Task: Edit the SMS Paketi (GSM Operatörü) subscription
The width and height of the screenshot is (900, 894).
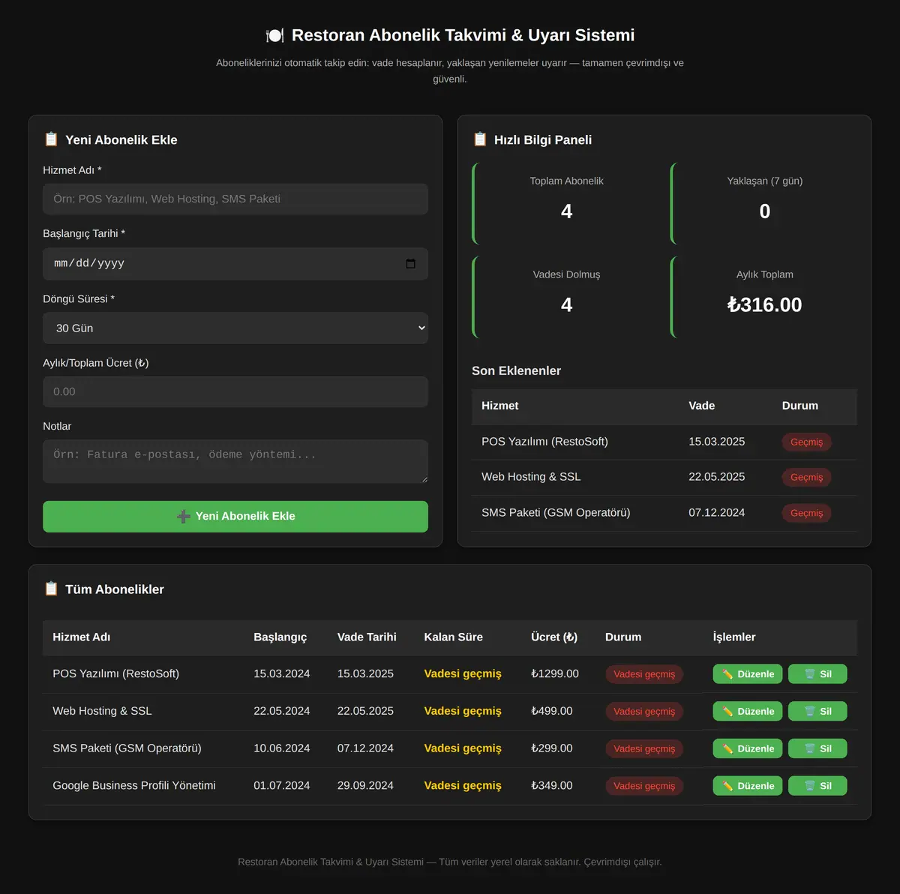Action: (x=748, y=748)
